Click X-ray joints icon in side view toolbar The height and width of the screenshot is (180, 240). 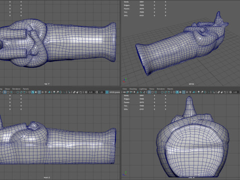[x=225, y=92]
